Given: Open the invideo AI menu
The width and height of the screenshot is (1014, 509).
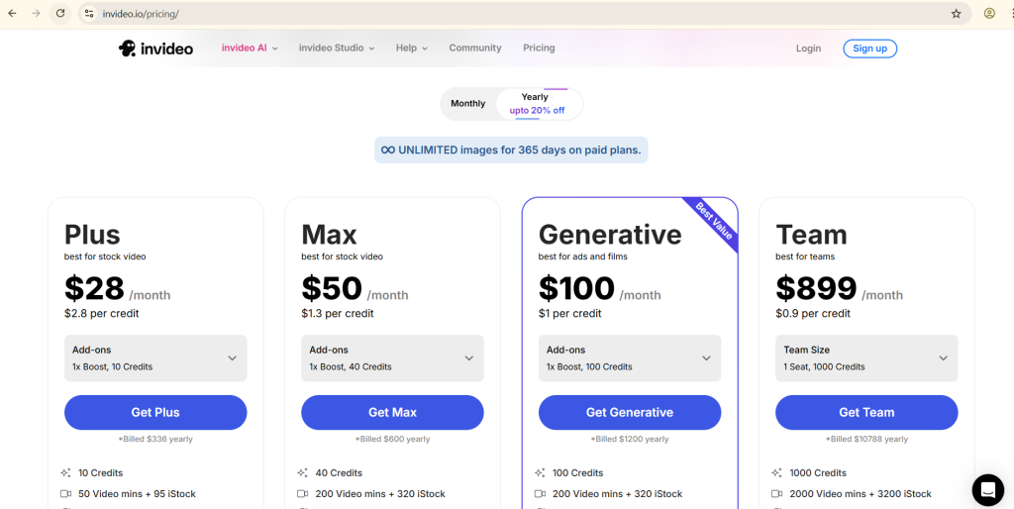Looking at the screenshot, I should point(250,49).
